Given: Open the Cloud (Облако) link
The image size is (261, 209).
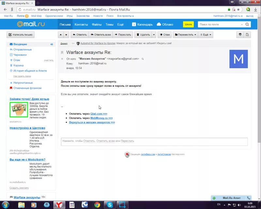Looking at the screenshot, I should click(165, 24).
